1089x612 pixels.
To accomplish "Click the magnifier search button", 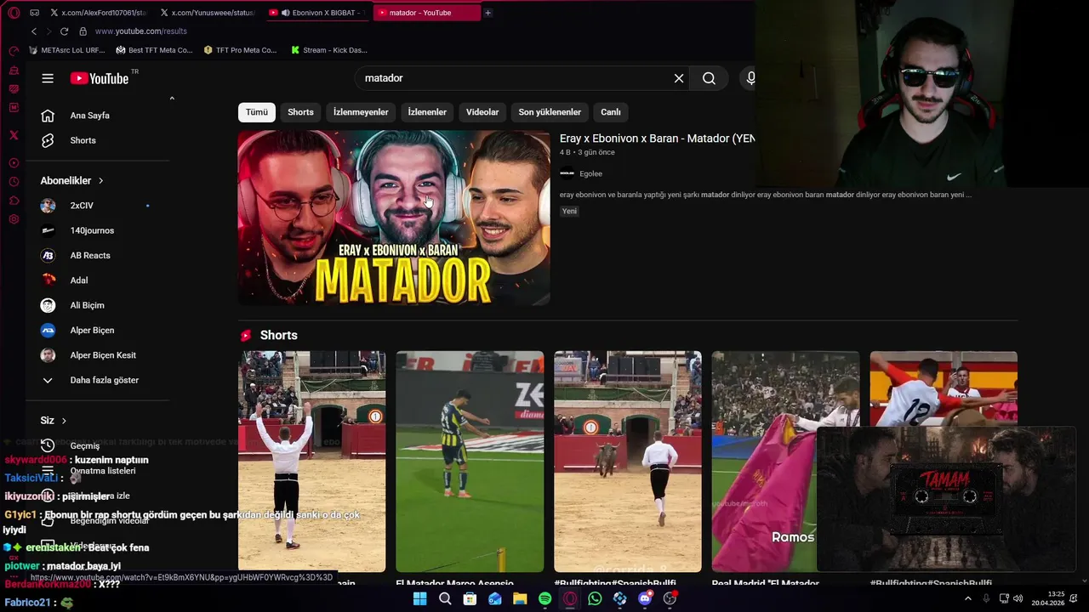I will 709,78.
